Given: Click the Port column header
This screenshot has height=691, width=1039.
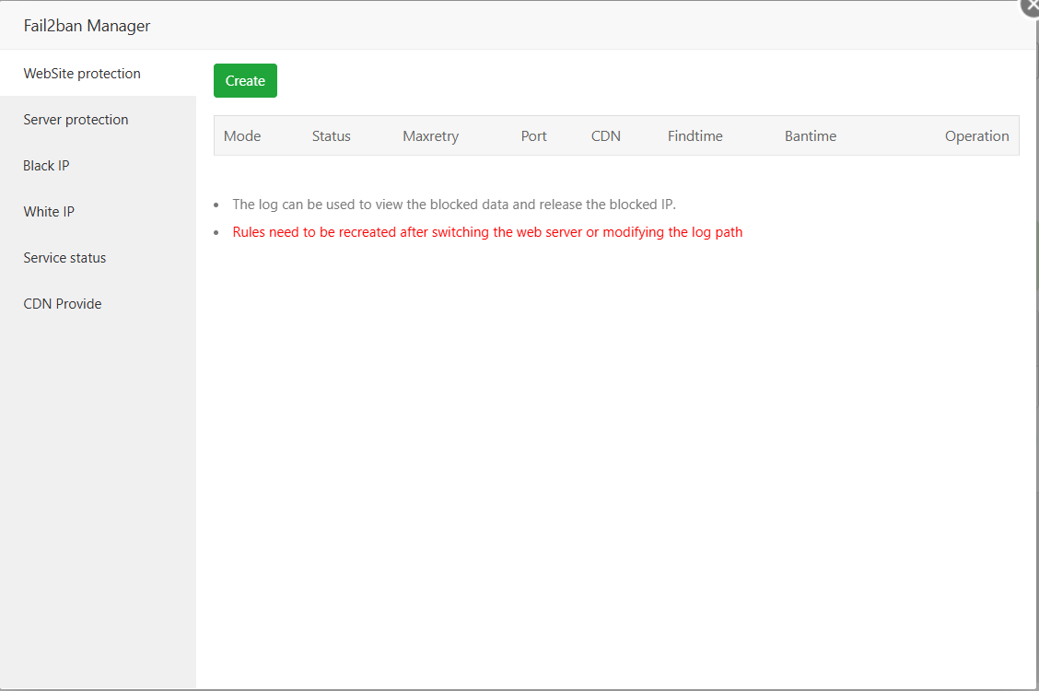Looking at the screenshot, I should 533,135.
